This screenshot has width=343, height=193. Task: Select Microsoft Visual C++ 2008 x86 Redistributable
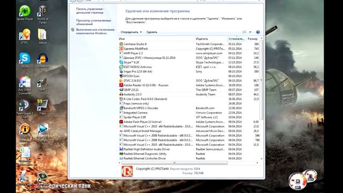[x=189, y=136]
